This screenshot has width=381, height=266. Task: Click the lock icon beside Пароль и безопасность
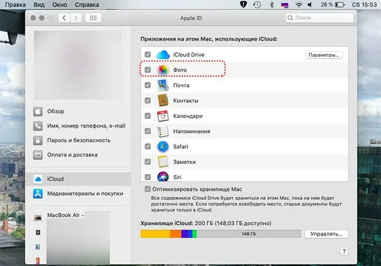38,141
